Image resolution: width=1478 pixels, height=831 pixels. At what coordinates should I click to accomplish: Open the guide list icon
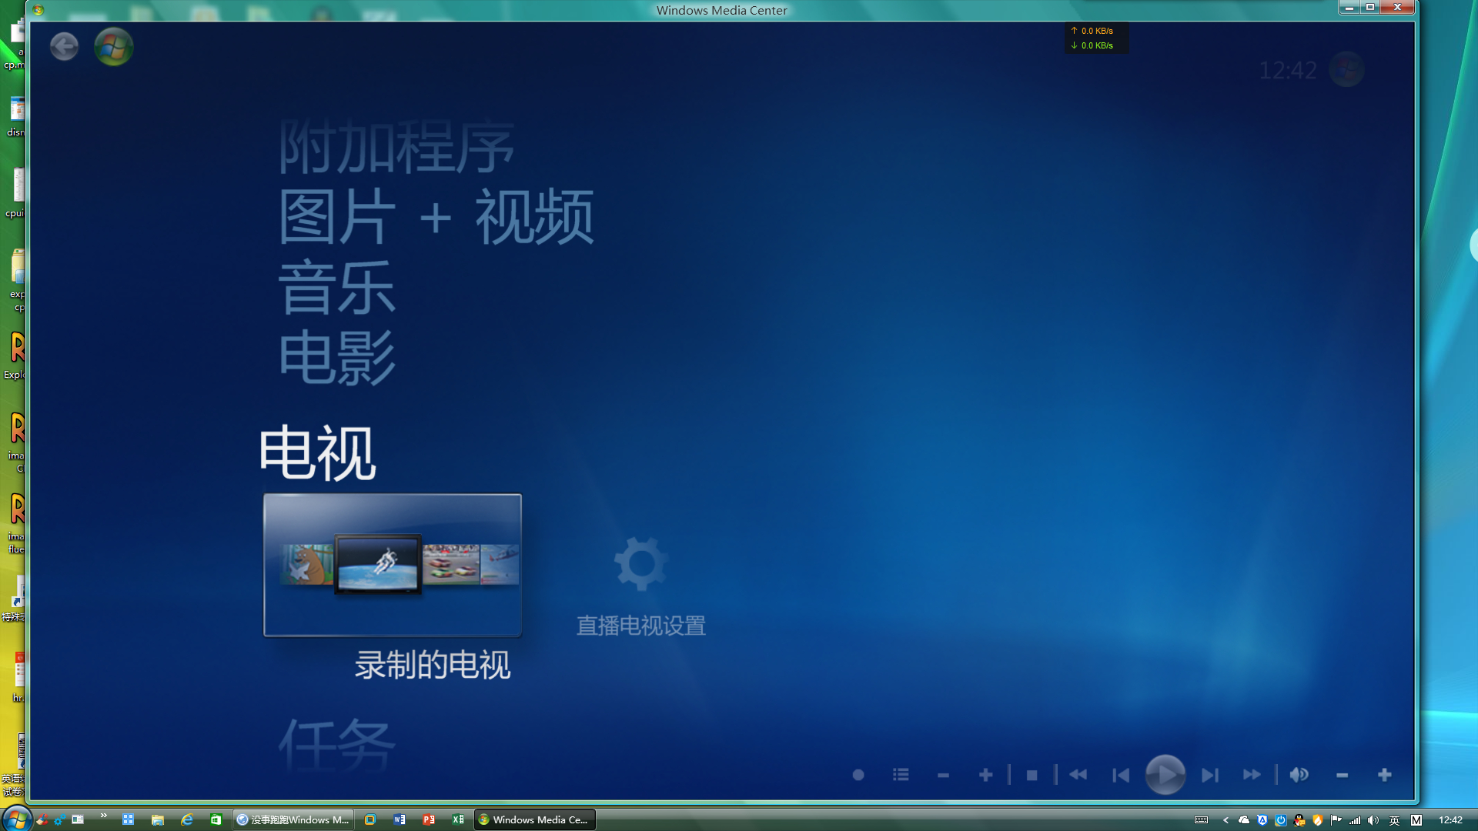coord(901,775)
